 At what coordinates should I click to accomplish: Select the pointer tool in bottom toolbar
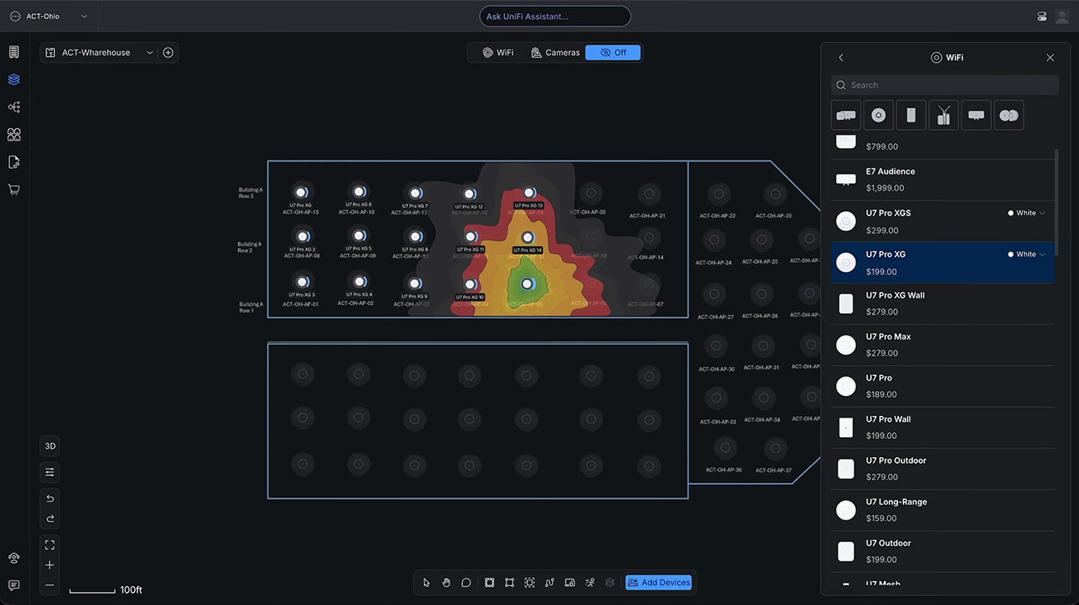click(426, 583)
